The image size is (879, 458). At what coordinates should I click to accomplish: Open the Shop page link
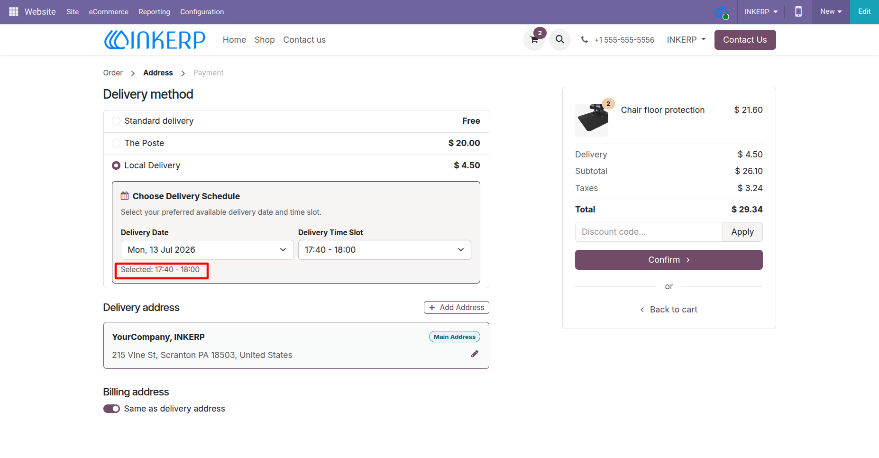pos(265,40)
